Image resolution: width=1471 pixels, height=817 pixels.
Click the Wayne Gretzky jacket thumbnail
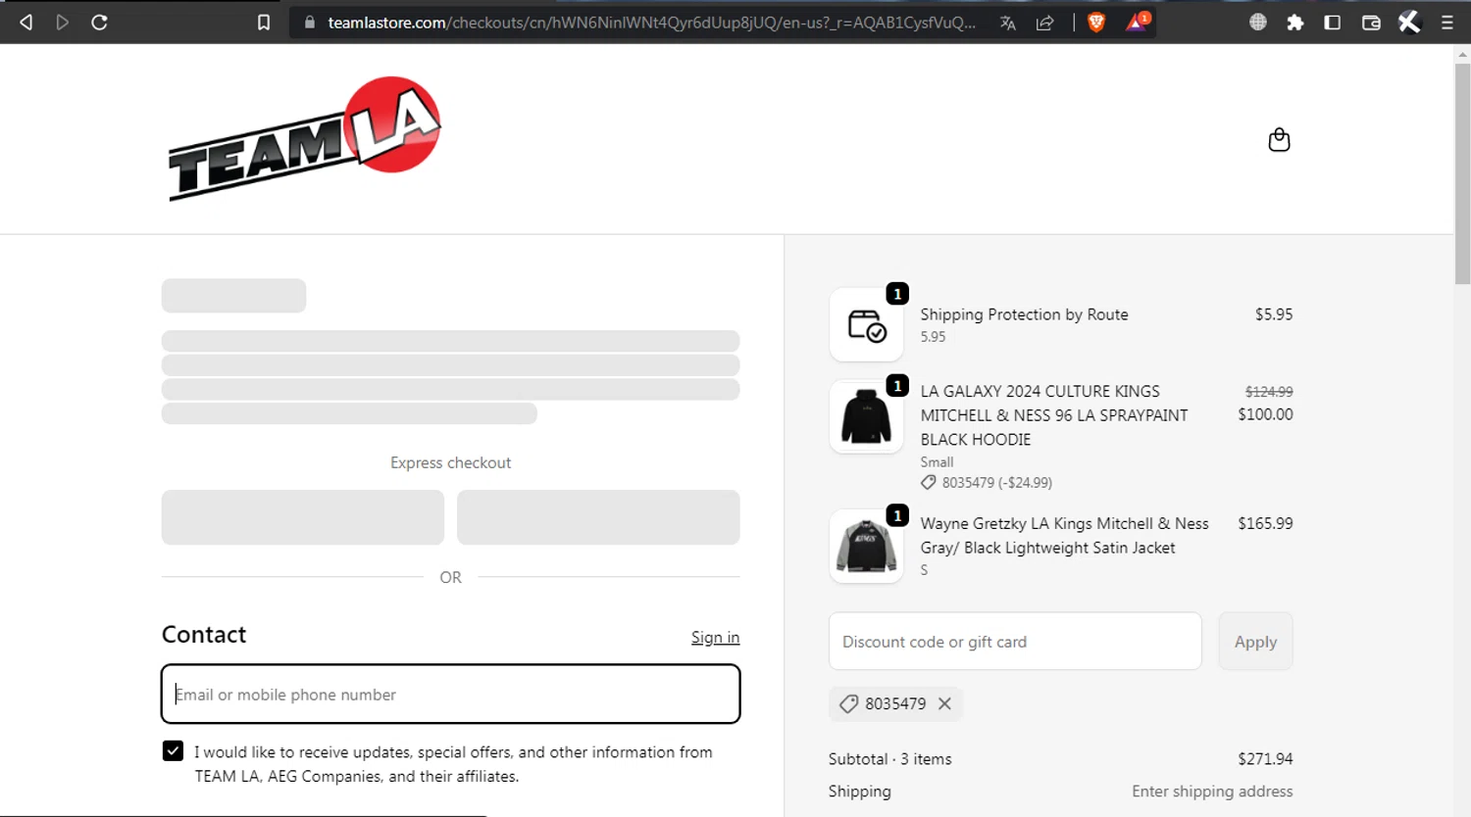click(866, 547)
